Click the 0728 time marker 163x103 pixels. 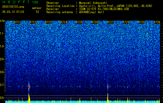click(126, 22)
